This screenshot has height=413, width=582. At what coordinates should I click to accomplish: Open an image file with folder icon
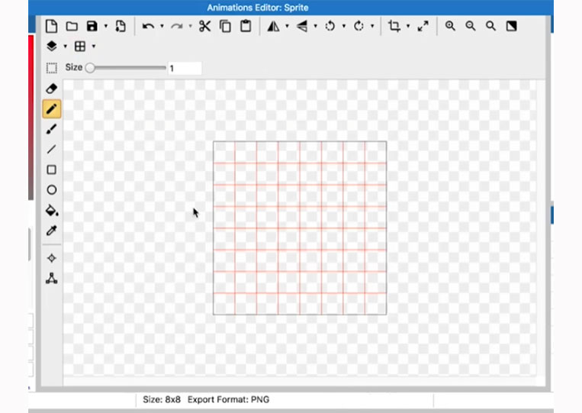(72, 27)
